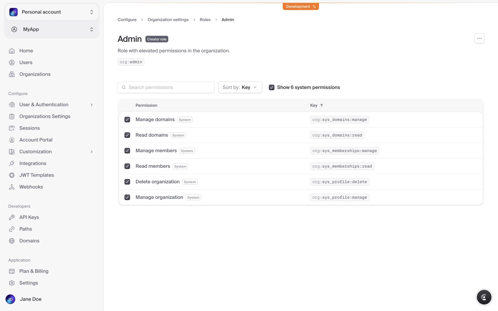Click the JWT Templates gear icon
The image size is (498, 311).
[x=12, y=175]
